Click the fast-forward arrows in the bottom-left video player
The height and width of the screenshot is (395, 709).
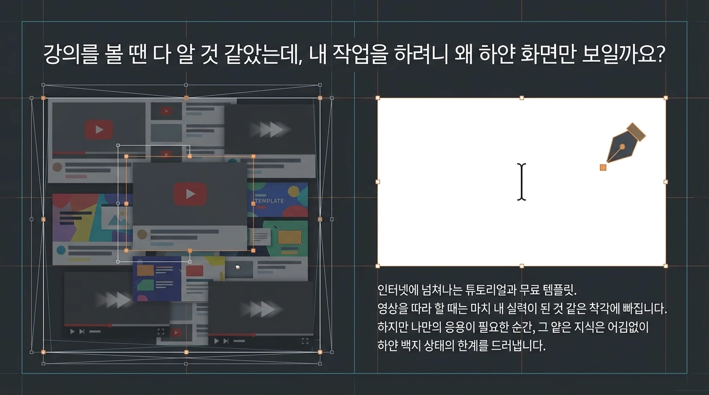pyautogui.click(x=114, y=299)
